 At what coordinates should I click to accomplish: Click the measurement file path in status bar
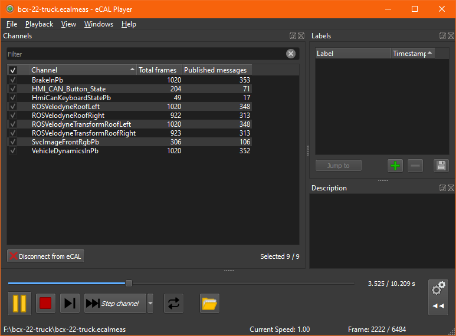tap(64, 330)
